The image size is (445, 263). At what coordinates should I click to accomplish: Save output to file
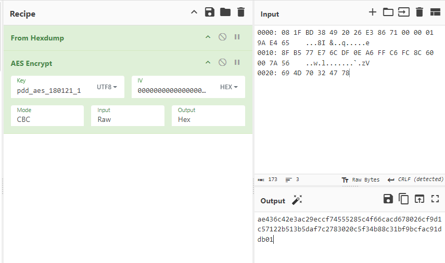[x=388, y=199]
